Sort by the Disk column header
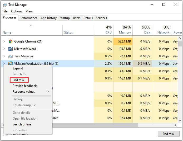This screenshot has height=141, width=183. tap(142, 30)
